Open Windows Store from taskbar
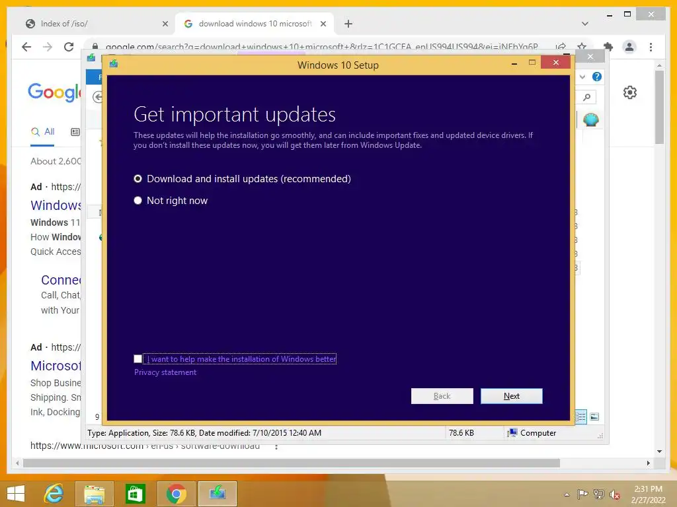This screenshot has height=507, width=677. pos(135,494)
